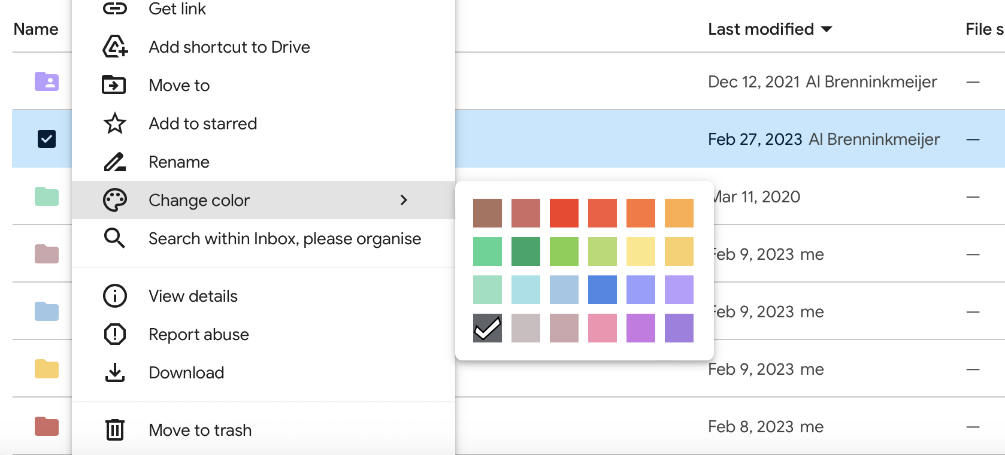The image size is (1005, 455).
Task: Open the Change color menu entry
Action: click(264, 200)
